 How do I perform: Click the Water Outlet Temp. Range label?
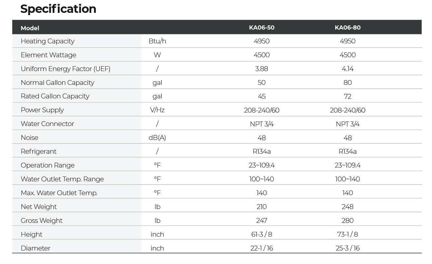[x=62, y=179]
